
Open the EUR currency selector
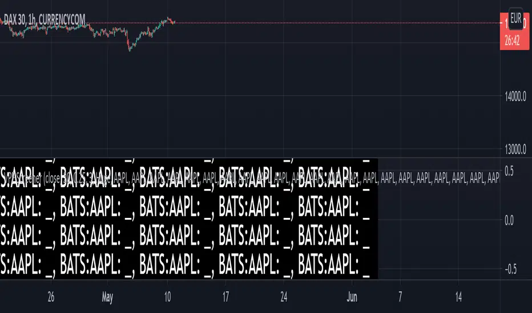point(515,18)
